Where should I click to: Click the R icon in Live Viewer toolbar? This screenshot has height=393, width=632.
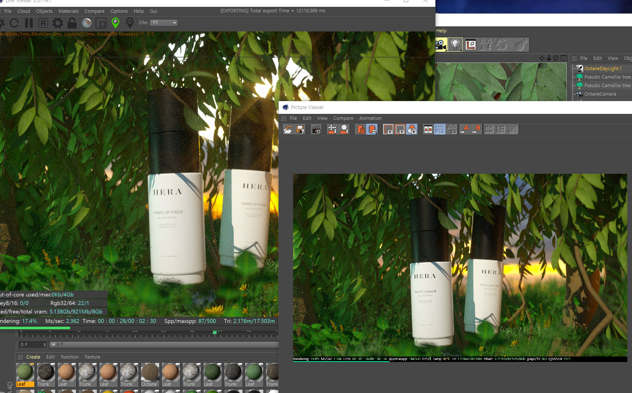43,23
